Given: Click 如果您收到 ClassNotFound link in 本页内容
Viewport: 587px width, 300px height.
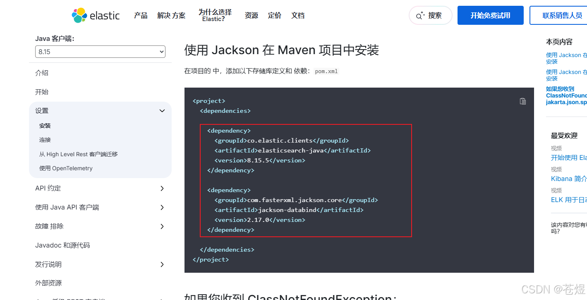Looking at the screenshot, I should [566, 95].
